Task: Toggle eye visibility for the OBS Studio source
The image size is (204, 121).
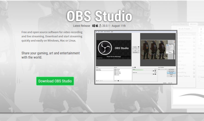Action: coord(115,69)
